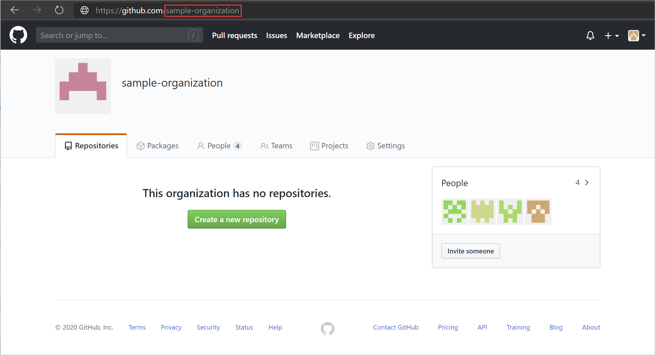Click the fourth member avatar thumbnail
The width and height of the screenshot is (655, 355).
(538, 212)
